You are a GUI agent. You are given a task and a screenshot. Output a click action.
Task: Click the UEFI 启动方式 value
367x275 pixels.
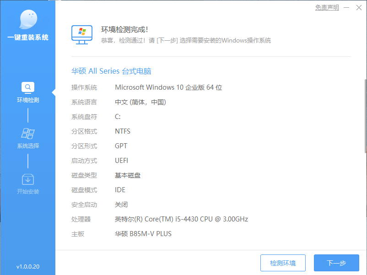[122, 160]
